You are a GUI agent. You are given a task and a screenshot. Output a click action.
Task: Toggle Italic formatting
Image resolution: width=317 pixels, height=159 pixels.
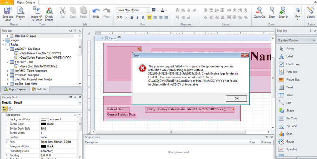(137, 17)
